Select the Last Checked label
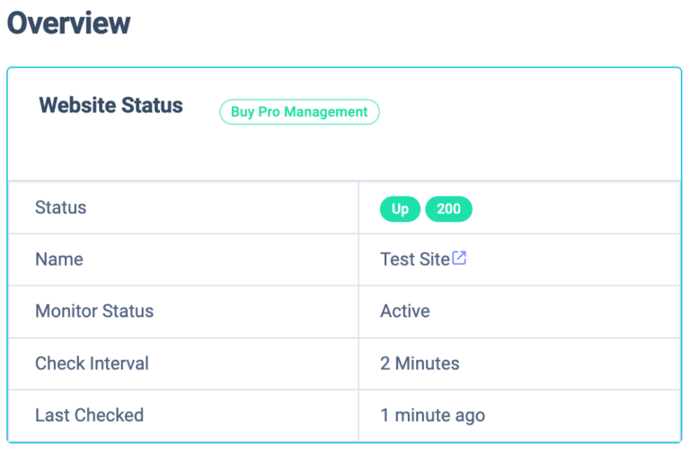Screen dimensions: 690x457 pyautogui.click(x=89, y=415)
